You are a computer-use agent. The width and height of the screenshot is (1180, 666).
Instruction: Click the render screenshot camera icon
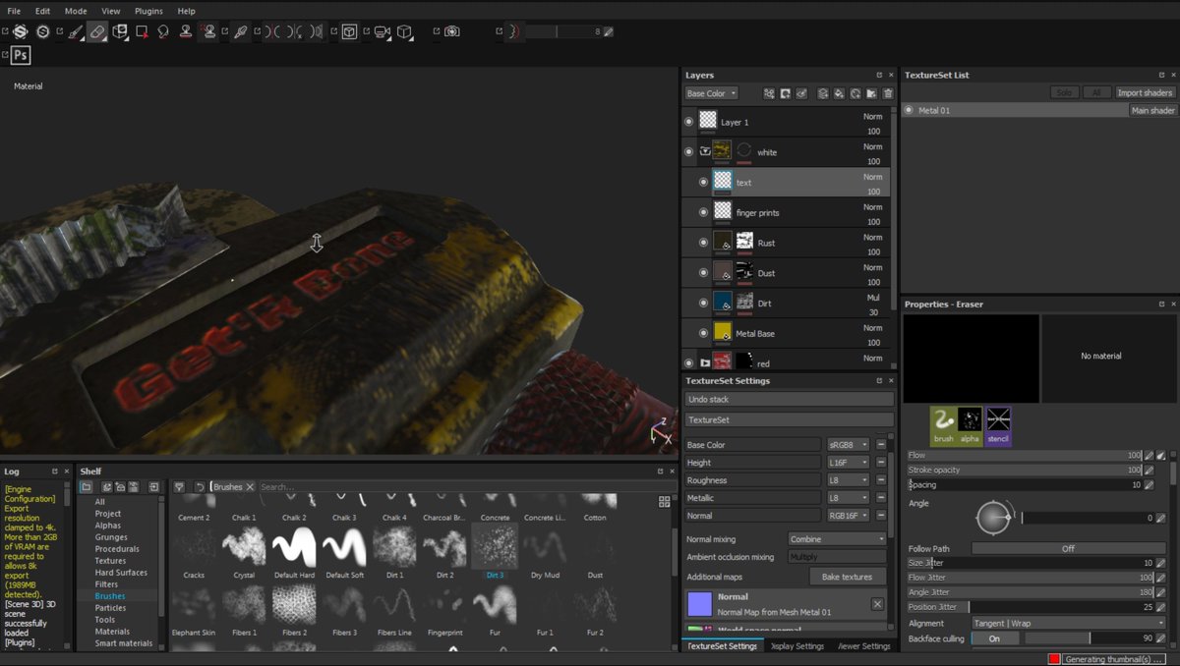click(x=451, y=31)
